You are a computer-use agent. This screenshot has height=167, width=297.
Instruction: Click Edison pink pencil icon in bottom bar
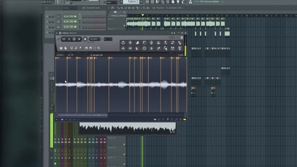[176, 120]
